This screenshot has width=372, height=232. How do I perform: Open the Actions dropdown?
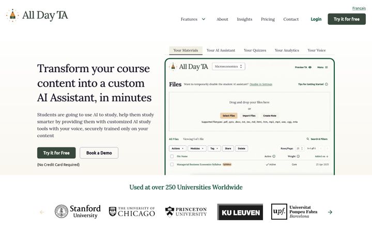point(177,148)
